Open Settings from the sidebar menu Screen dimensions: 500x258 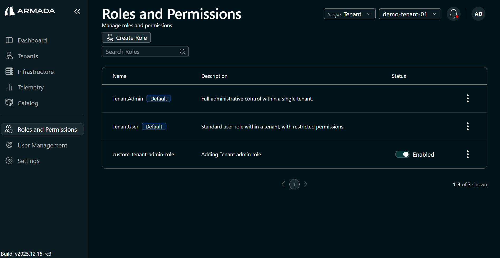point(28,161)
